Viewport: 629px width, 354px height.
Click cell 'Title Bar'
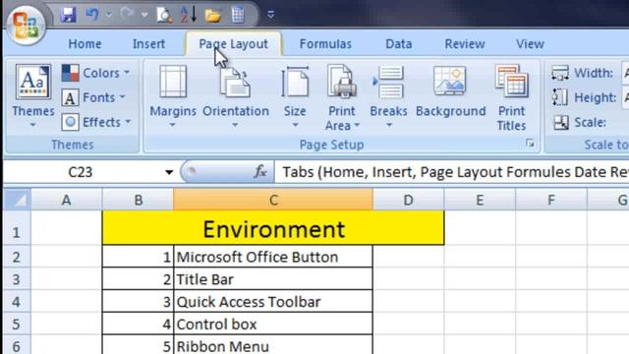click(x=273, y=279)
